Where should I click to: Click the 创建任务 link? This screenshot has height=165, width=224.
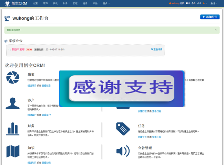coord(142,137)
